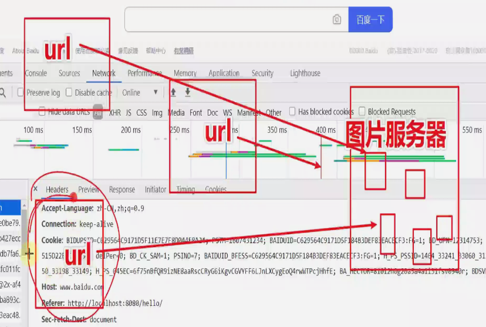Tick the Has blocked cookies checkbox

[x=292, y=112]
